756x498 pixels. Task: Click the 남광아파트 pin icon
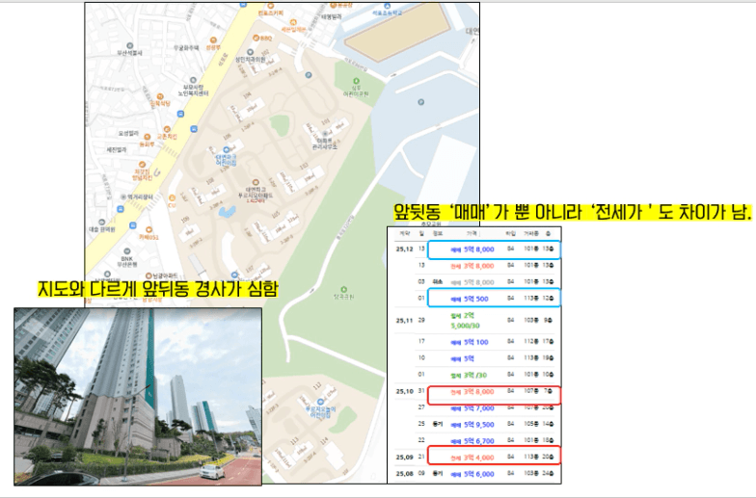(x=148, y=275)
